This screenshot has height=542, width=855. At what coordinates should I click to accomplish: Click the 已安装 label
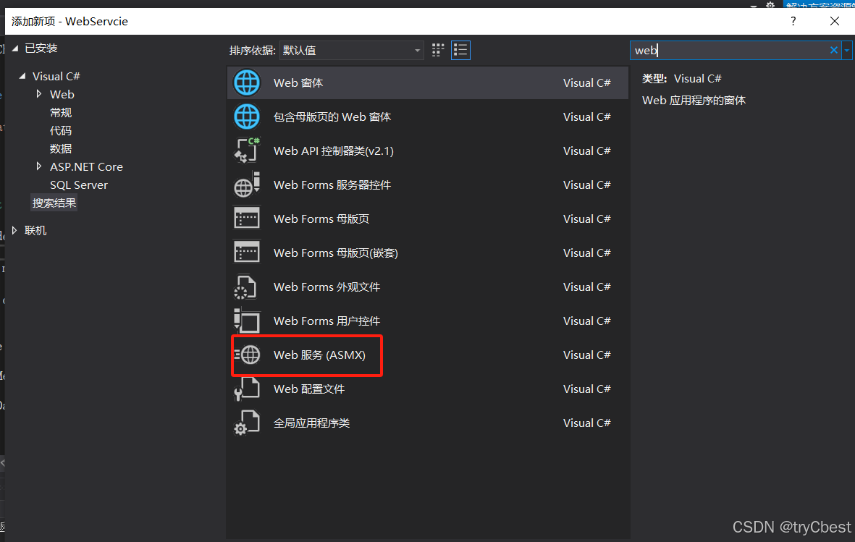tap(41, 48)
